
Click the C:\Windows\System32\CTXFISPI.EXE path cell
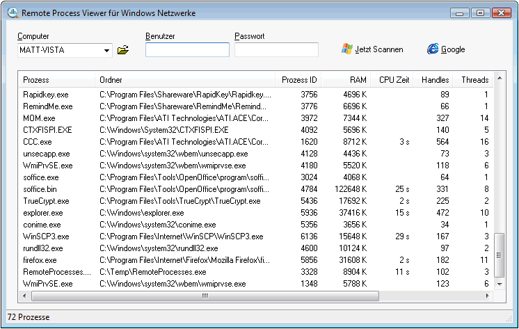coord(164,130)
